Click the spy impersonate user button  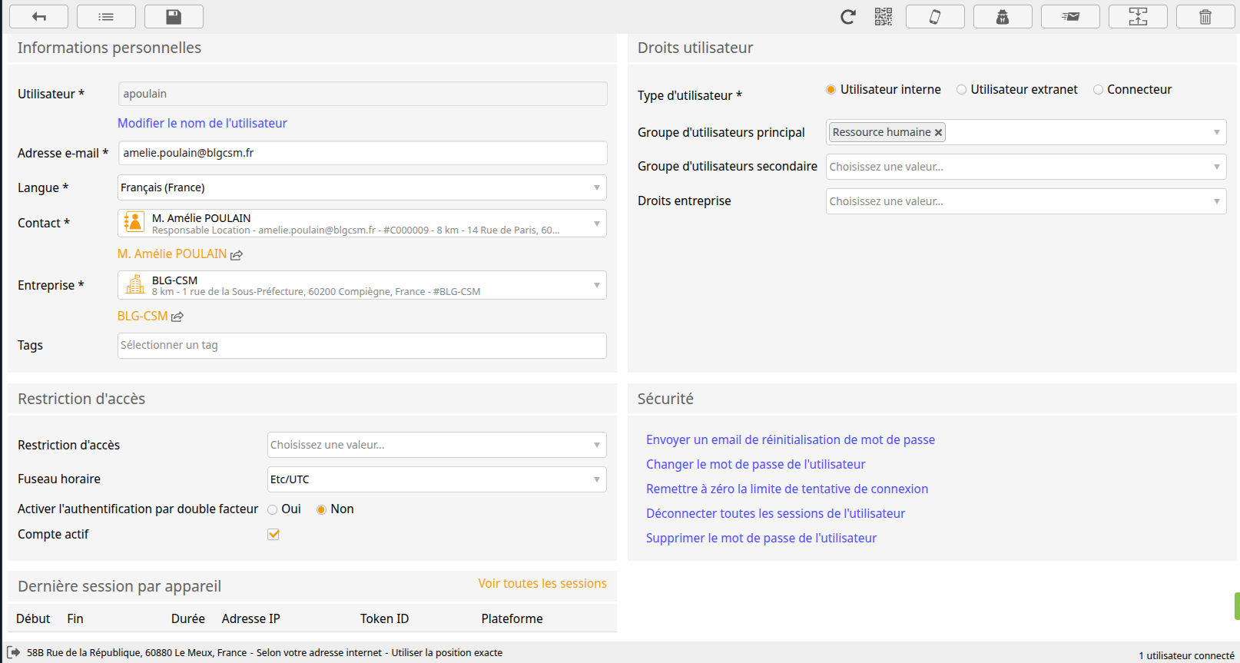tap(1003, 16)
